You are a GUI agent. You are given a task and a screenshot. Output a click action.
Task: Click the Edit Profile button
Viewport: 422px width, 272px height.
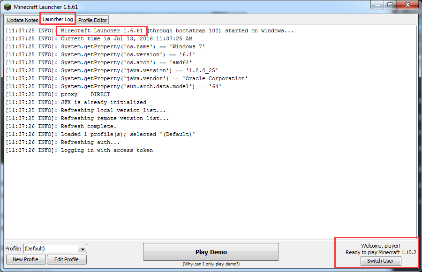(67, 259)
